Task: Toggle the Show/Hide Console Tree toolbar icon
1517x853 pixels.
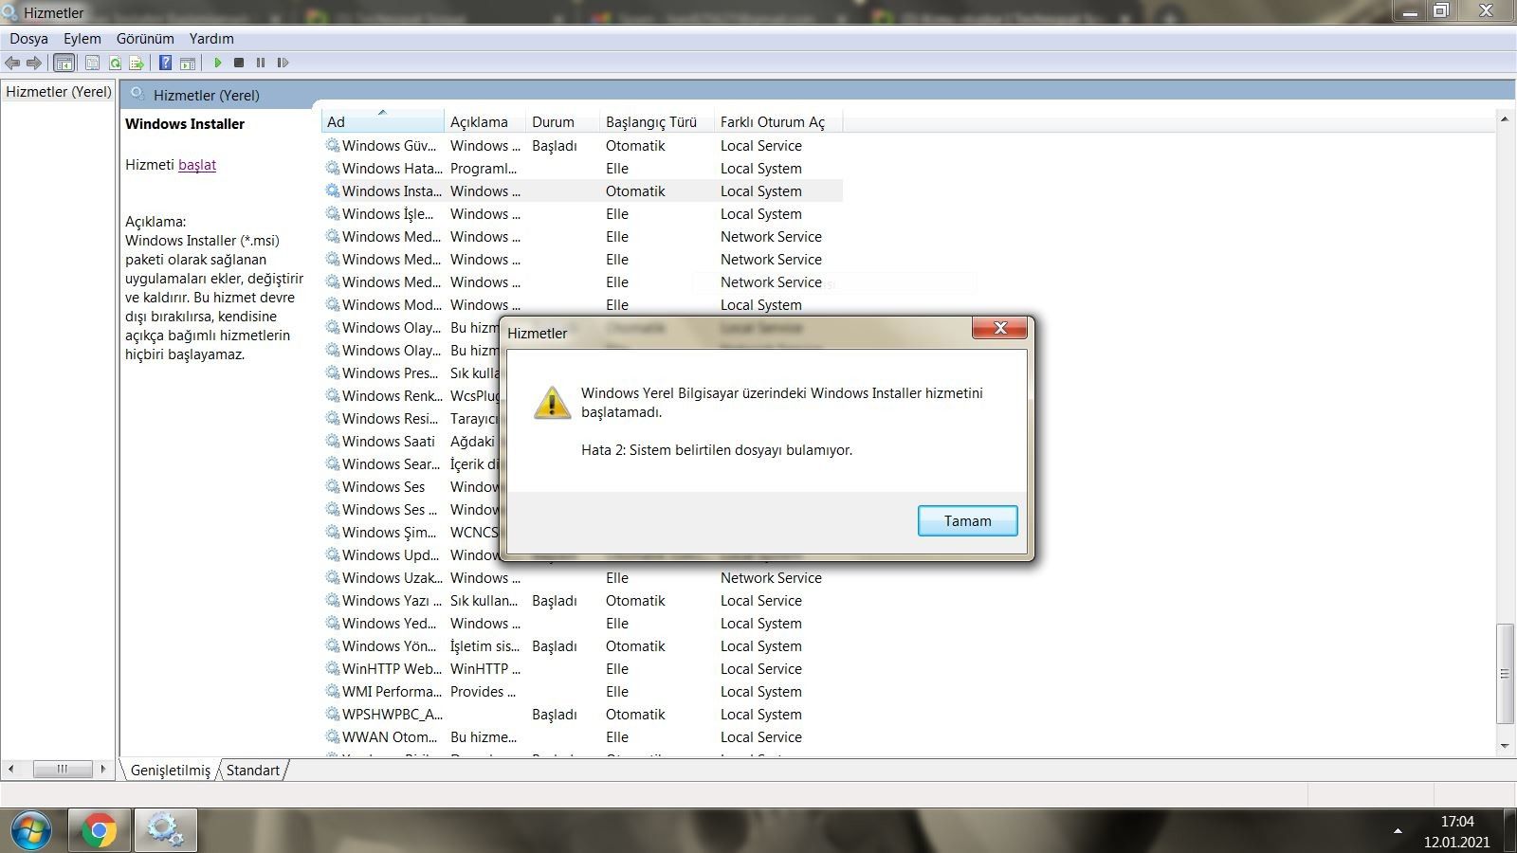Action: point(64,63)
